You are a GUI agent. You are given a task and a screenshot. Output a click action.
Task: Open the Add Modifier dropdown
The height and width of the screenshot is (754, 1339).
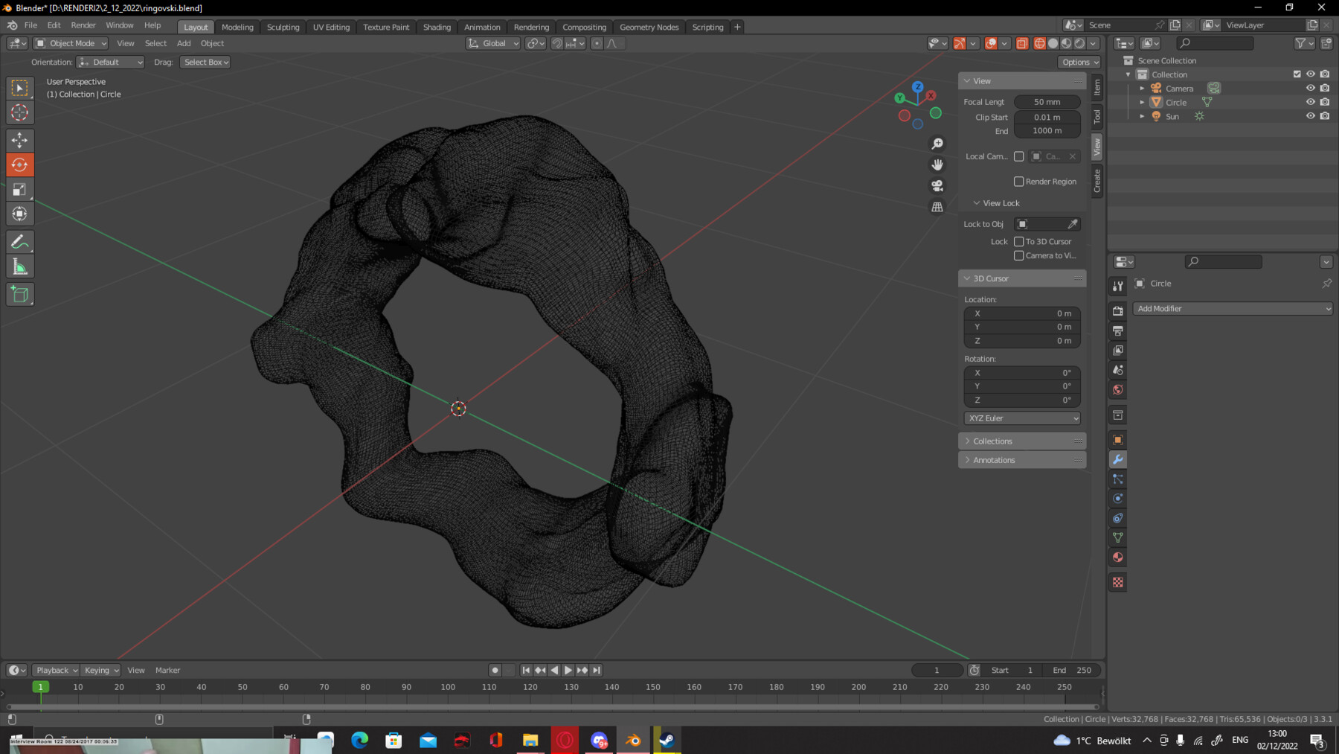tap(1233, 308)
